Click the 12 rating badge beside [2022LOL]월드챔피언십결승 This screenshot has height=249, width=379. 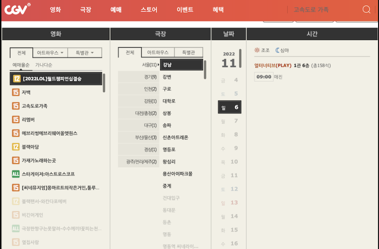(16, 79)
